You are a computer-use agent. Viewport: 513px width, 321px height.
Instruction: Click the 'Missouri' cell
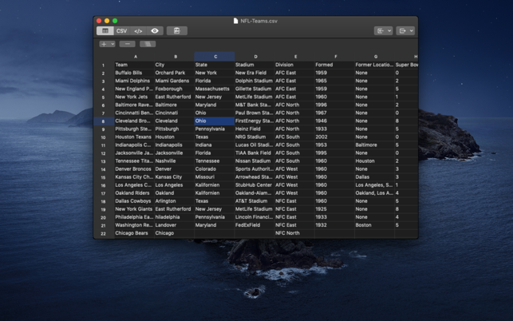(x=215, y=177)
